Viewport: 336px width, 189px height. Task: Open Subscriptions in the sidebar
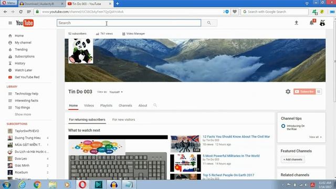[x=25, y=56]
